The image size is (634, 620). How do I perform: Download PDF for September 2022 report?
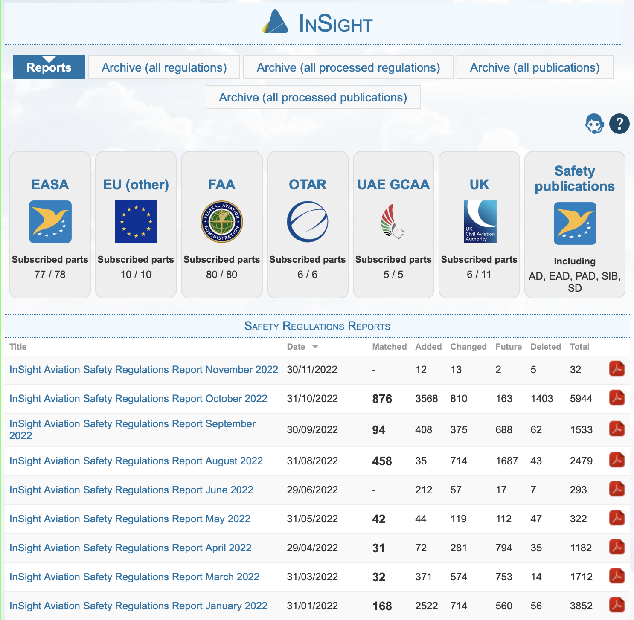[x=617, y=429]
